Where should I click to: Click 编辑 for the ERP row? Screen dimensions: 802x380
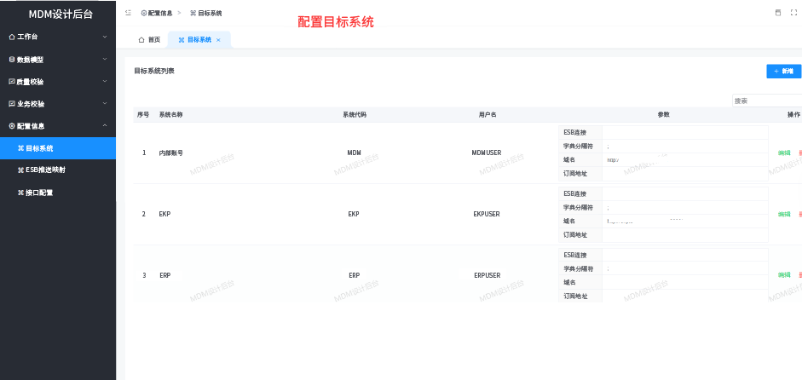click(x=784, y=275)
